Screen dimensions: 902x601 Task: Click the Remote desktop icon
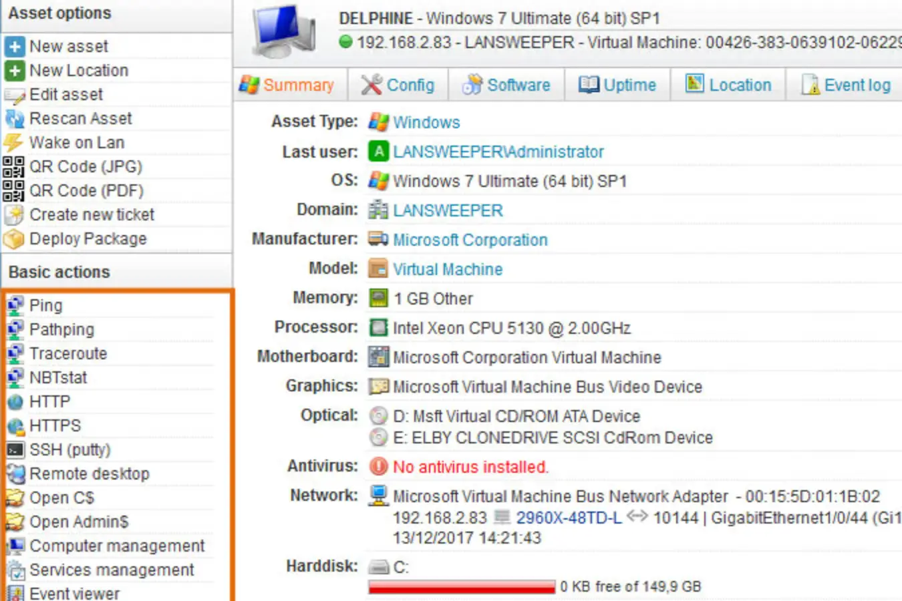tap(15, 474)
